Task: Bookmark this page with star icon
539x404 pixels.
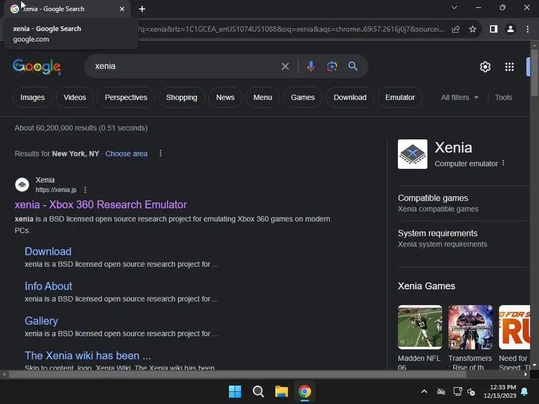Action: click(473, 29)
